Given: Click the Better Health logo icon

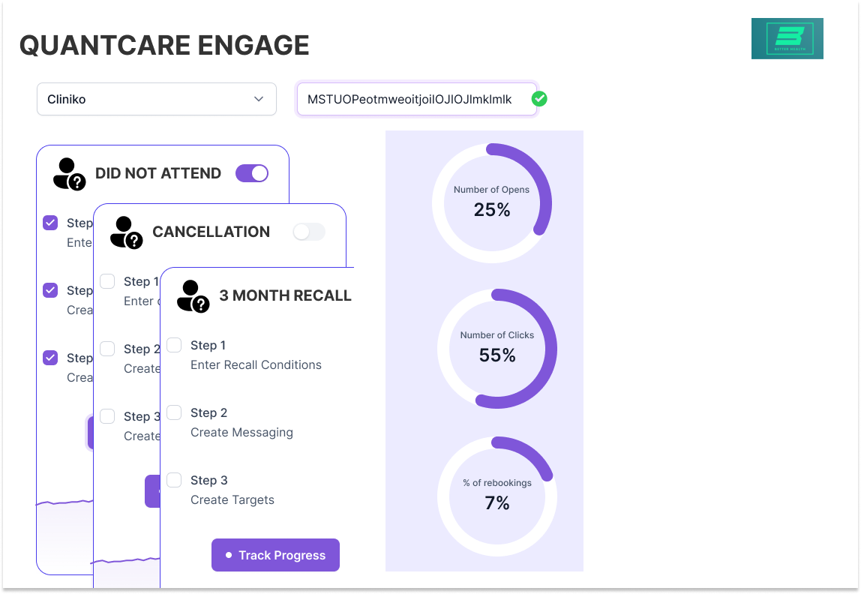Looking at the screenshot, I should (787, 38).
